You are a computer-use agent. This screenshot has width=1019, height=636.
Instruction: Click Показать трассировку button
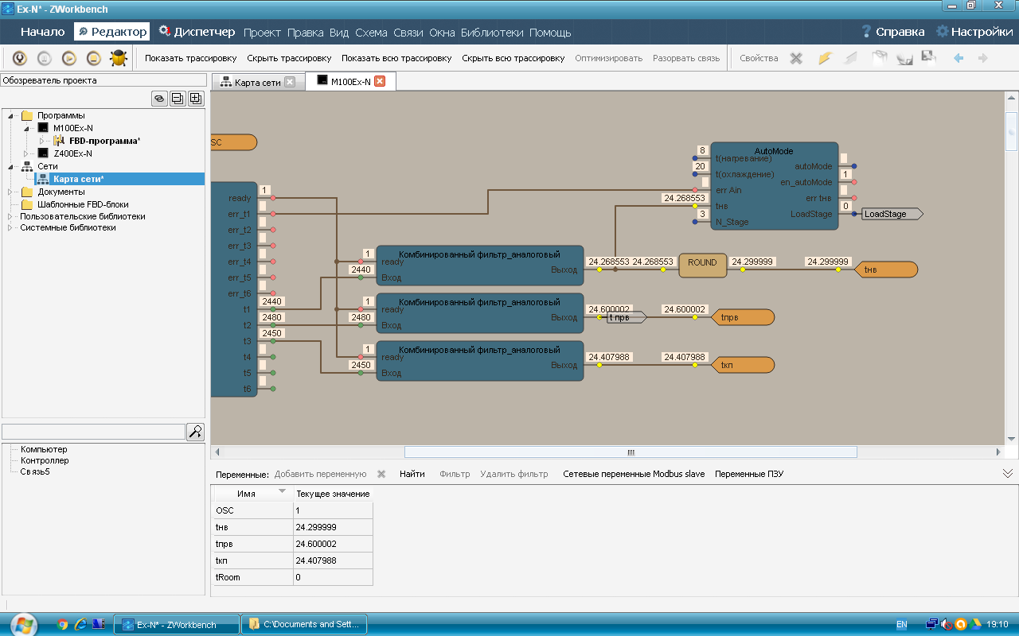[x=190, y=58]
